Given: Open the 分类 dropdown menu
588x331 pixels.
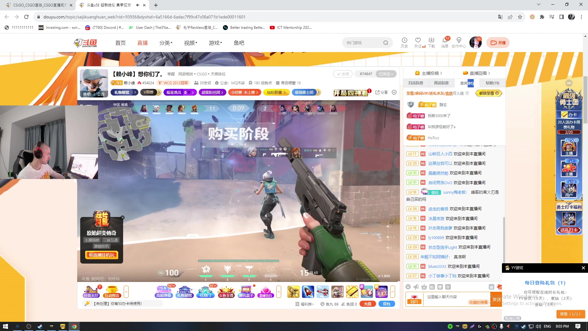Looking at the screenshot, I should click(166, 43).
